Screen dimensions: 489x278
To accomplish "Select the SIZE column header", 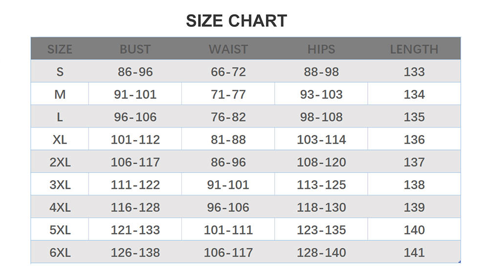I will coord(60,49).
